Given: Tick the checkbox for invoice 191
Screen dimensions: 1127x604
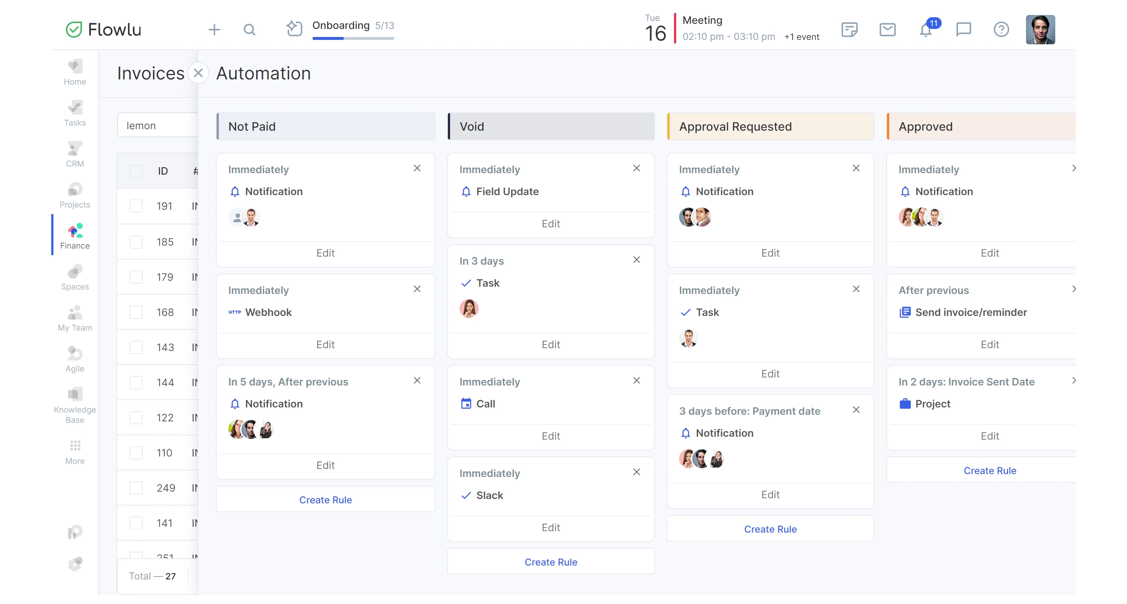Looking at the screenshot, I should coord(136,206).
